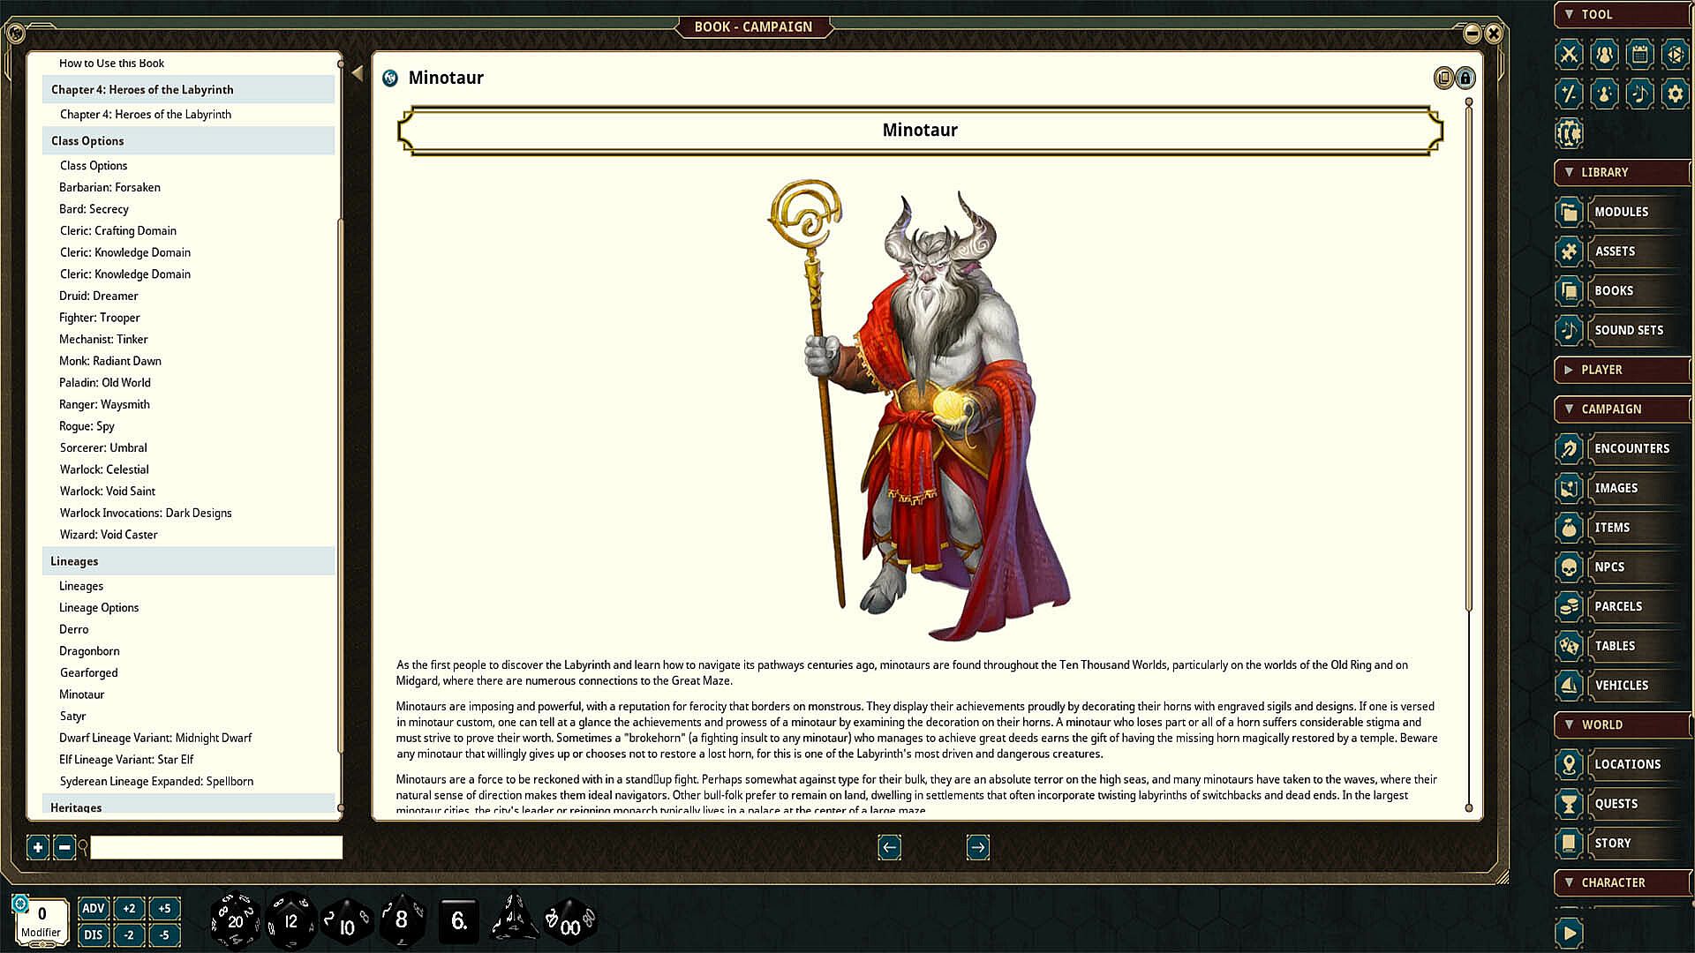Click the book index search field
Viewport: 1695px width, 953px height.
215,848
